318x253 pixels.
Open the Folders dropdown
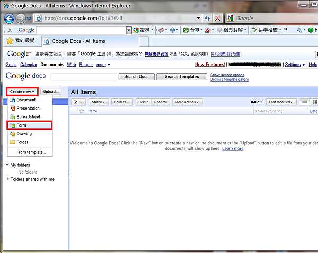[122, 102]
